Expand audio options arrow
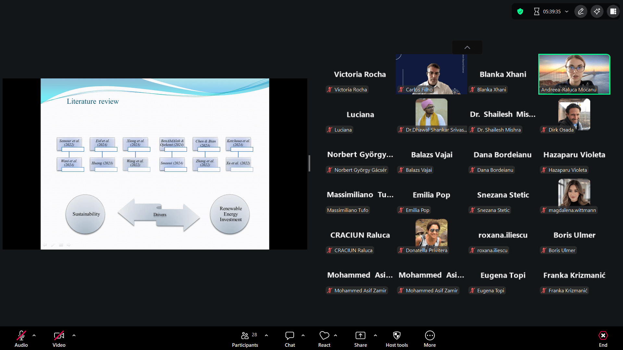This screenshot has height=350, width=623. [x=34, y=335]
